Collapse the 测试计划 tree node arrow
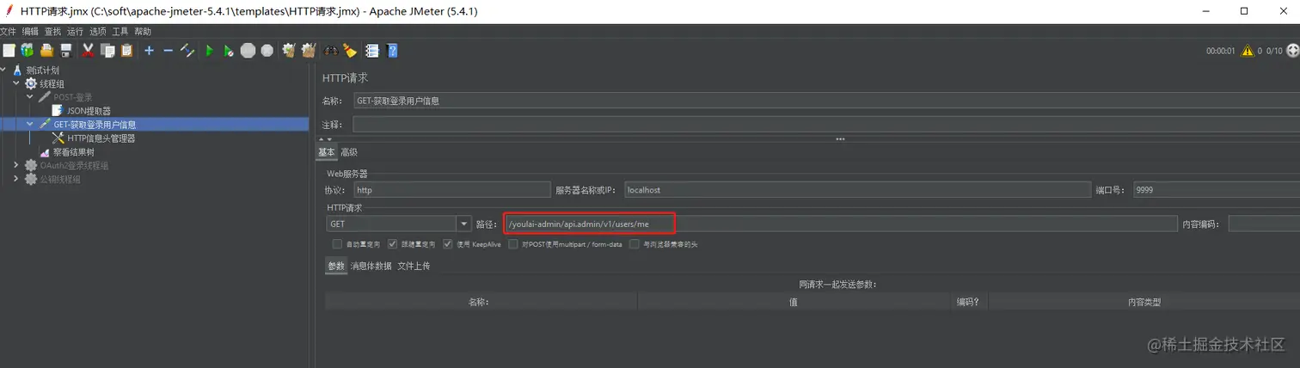The height and width of the screenshot is (368, 1300). point(4,71)
